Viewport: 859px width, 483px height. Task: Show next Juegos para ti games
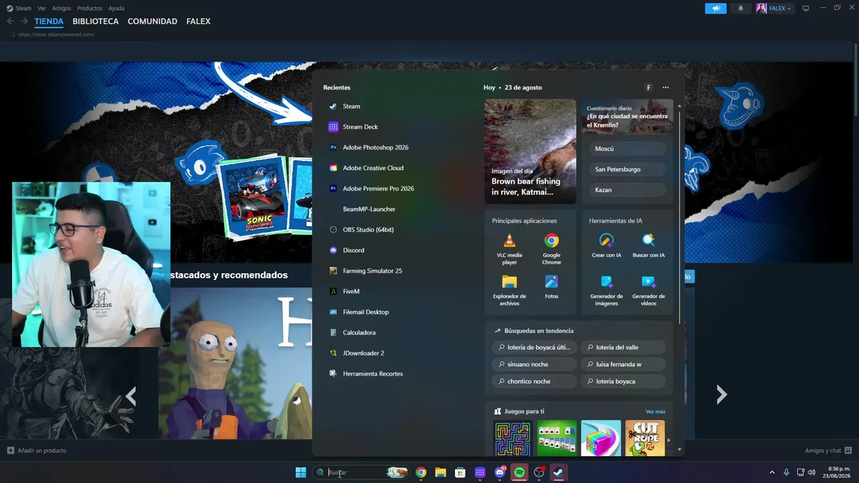[668, 440]
